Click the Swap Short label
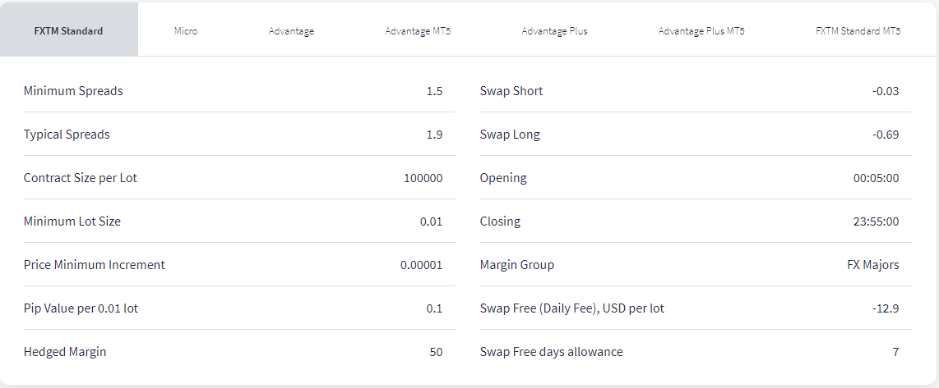 [511, 91]
